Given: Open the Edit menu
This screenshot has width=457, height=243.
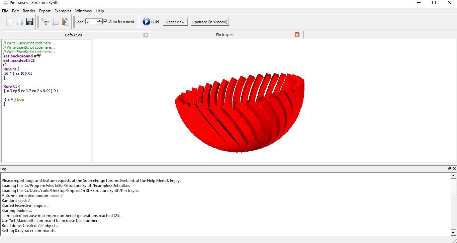Looking at the screenshot, I should point(15,11).
